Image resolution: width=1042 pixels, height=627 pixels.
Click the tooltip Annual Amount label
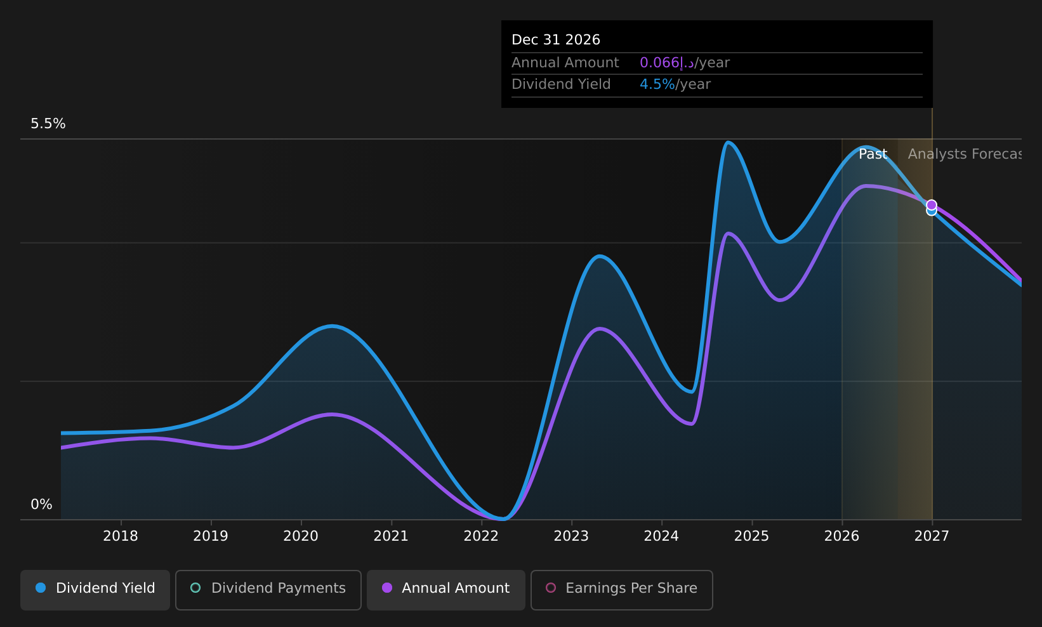565,63
